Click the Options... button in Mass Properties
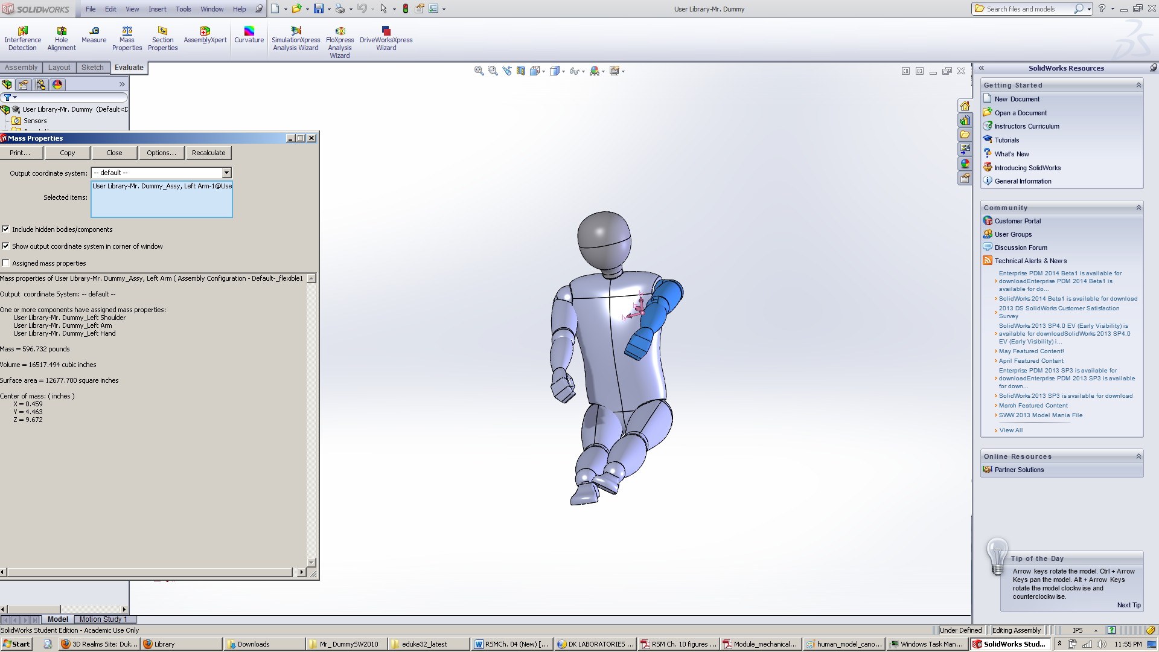 162,153
